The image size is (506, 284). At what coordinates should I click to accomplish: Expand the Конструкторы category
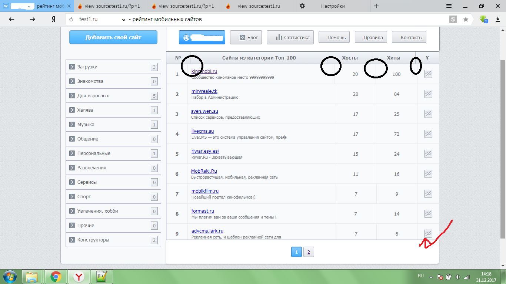click(72, 240)
